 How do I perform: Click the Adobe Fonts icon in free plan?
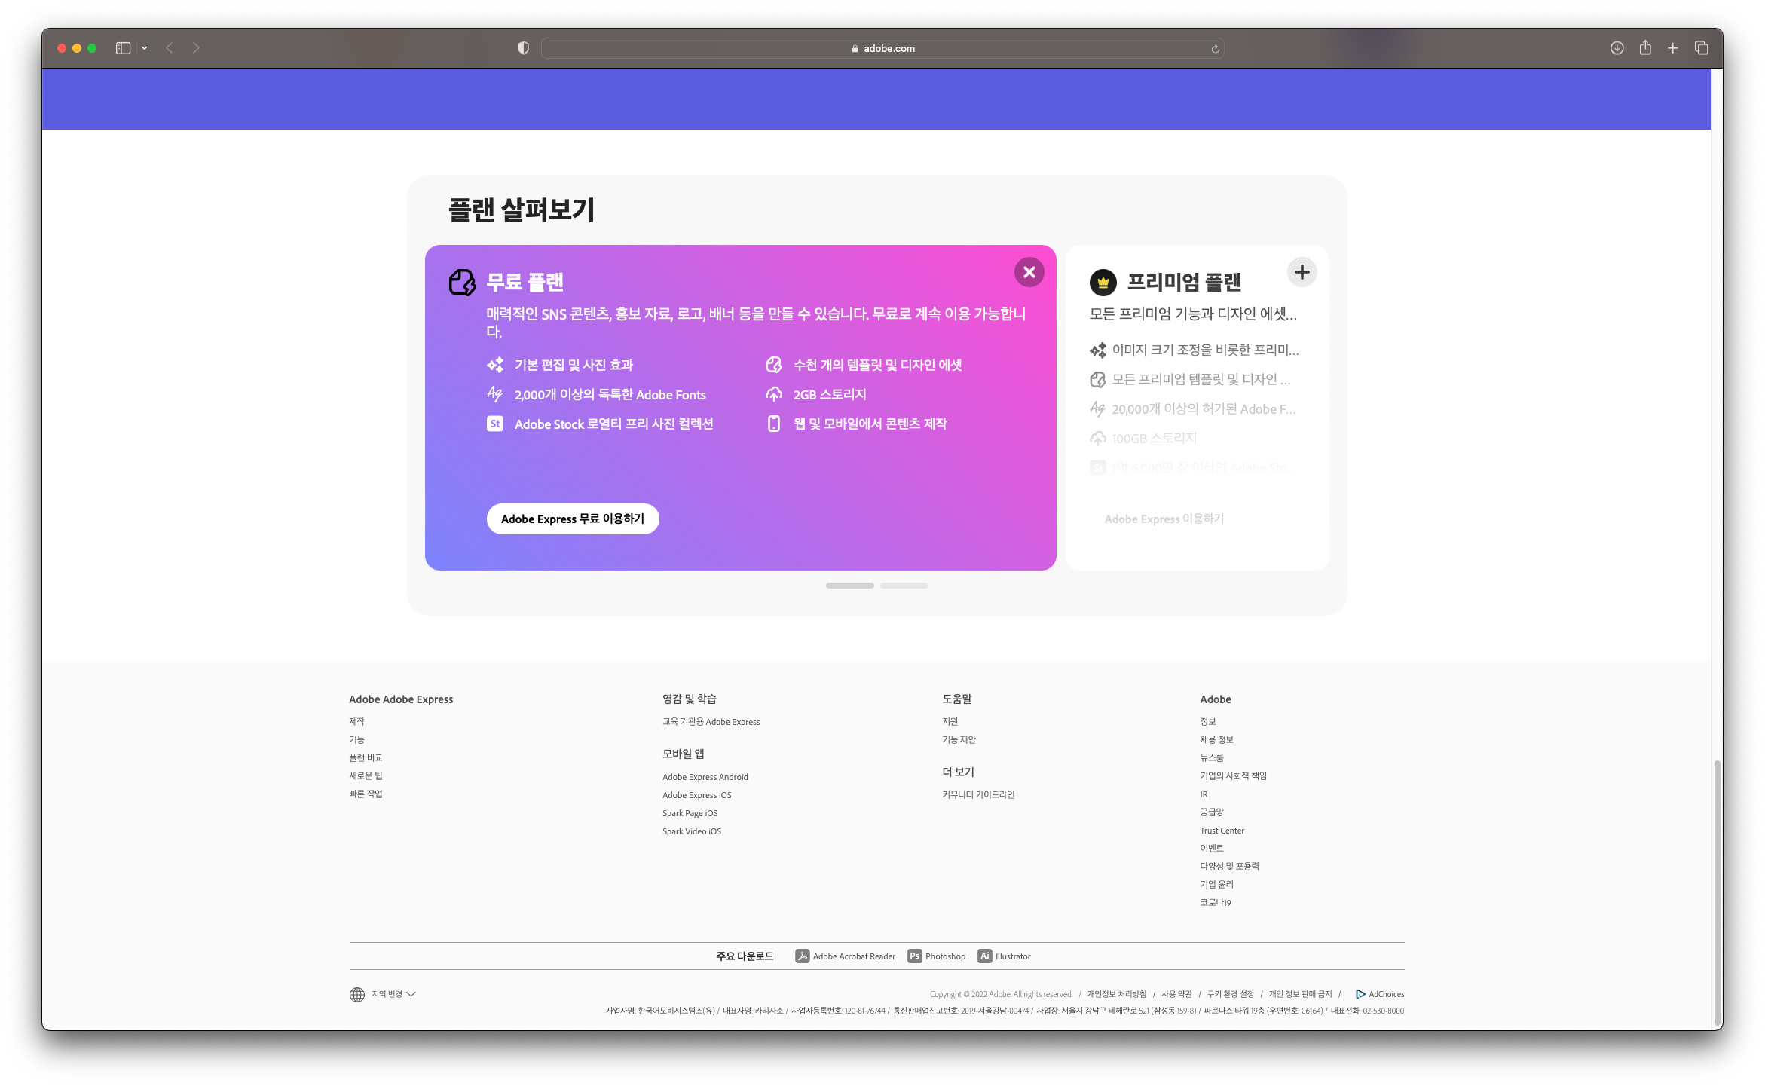pos(495,393)
